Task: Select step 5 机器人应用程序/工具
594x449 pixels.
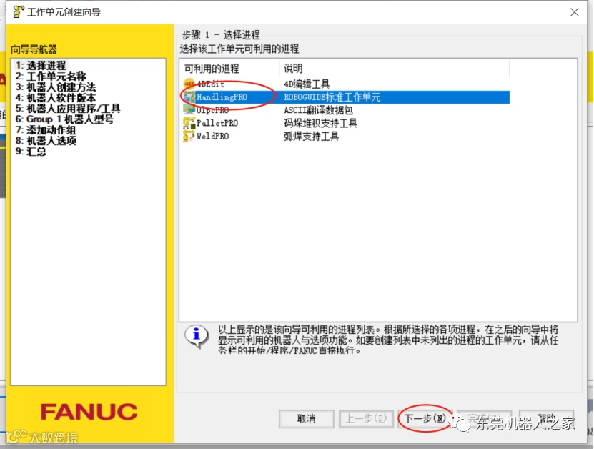Action: click(x=68, y=109)
